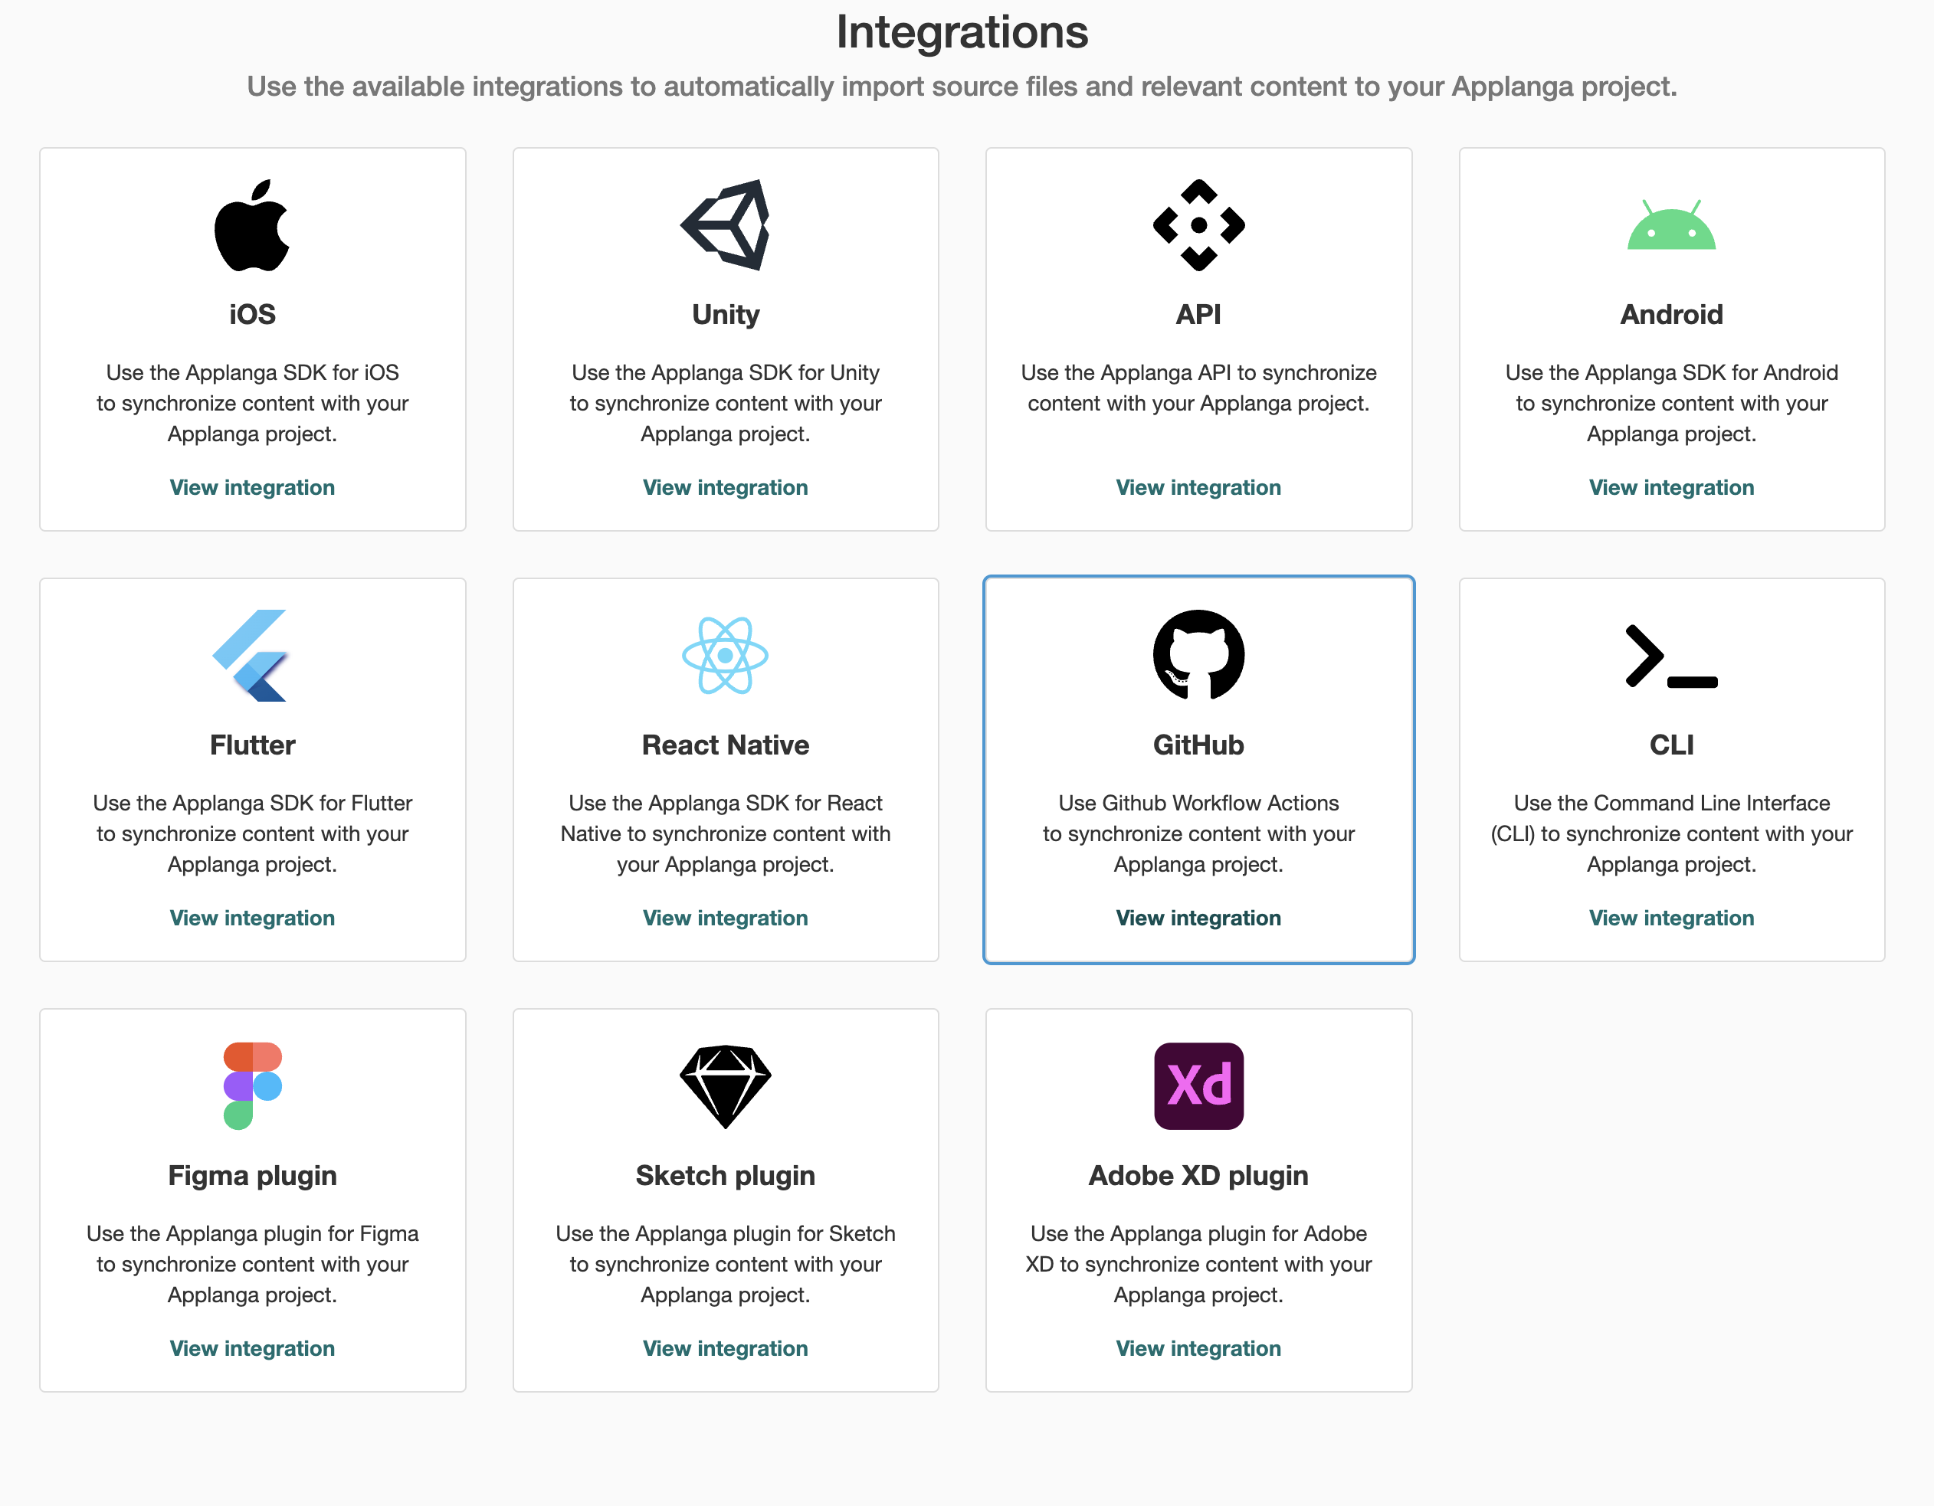The image size is (1934, 1506).
Task: Click the 'Use the Applanga SDK for React' description
Action: pos(725,834)
